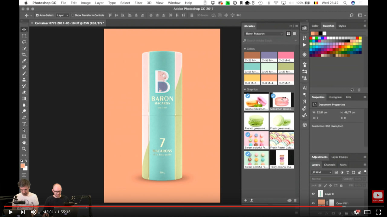Screen dimensions: 387x217
Task: Filter layers by pixel layers icon
Action: [336, 172]
